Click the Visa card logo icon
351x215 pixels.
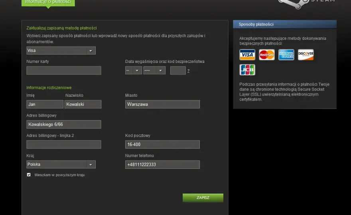(247, 55)
